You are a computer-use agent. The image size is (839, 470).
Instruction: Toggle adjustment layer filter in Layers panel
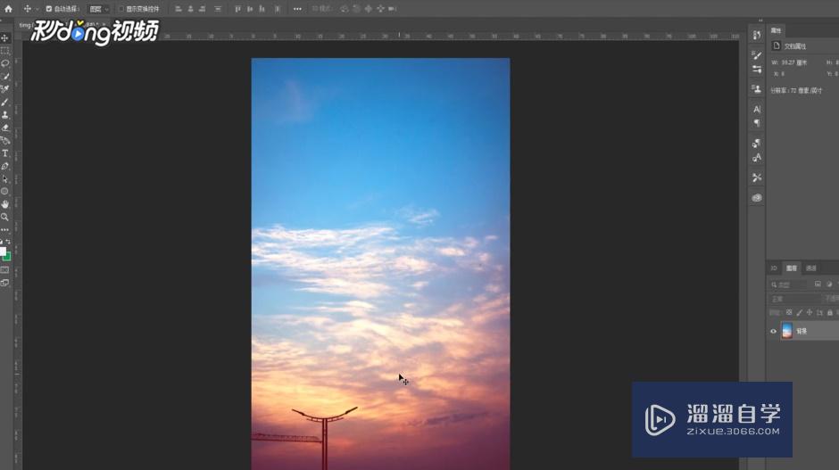coord(829,284)
